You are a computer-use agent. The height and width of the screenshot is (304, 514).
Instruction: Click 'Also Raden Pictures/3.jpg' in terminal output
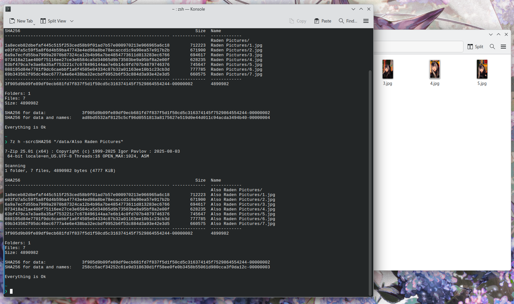click(x=243, y=204)
